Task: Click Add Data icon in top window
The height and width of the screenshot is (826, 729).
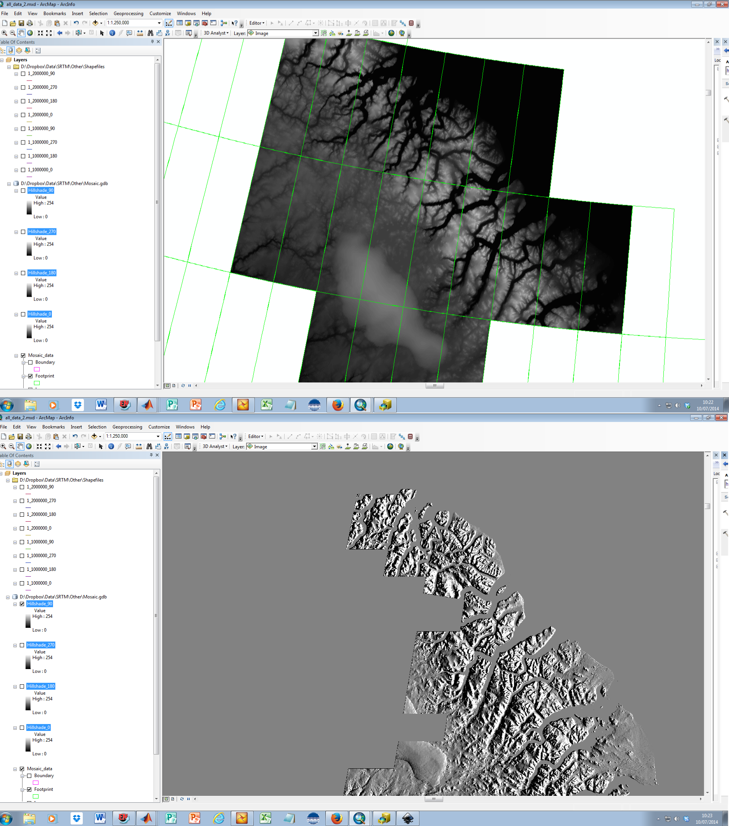Action: [x=95, y=23]
